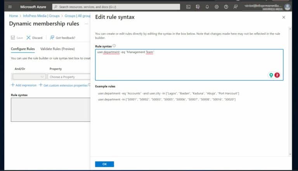Click the Microsoft Azure brand title
Viewport: 298px width, 171px height.
[x=33, y=7]
